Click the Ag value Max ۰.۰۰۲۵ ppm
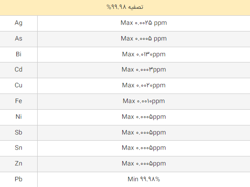Viewport: 250px width, 187px height. pos(144,23)
